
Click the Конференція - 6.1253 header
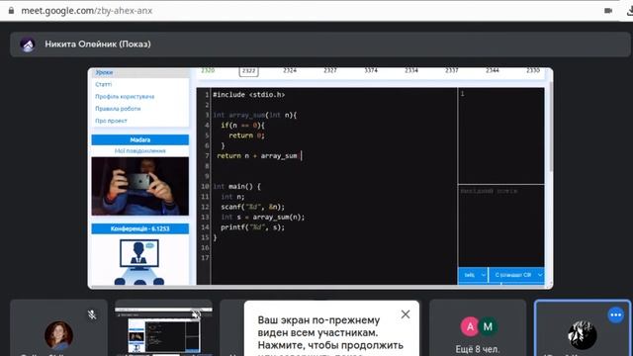tap(140, 228)
